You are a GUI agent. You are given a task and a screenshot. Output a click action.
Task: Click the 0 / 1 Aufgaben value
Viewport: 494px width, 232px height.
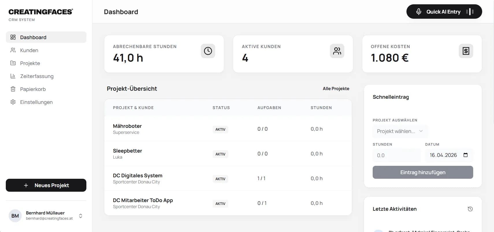[x=262, y=203]
